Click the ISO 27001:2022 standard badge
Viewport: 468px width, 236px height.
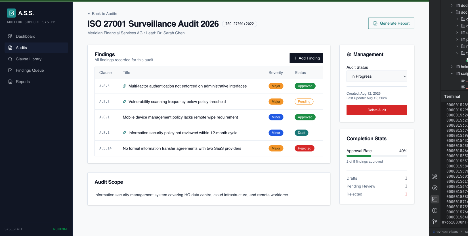click(240, 24)
